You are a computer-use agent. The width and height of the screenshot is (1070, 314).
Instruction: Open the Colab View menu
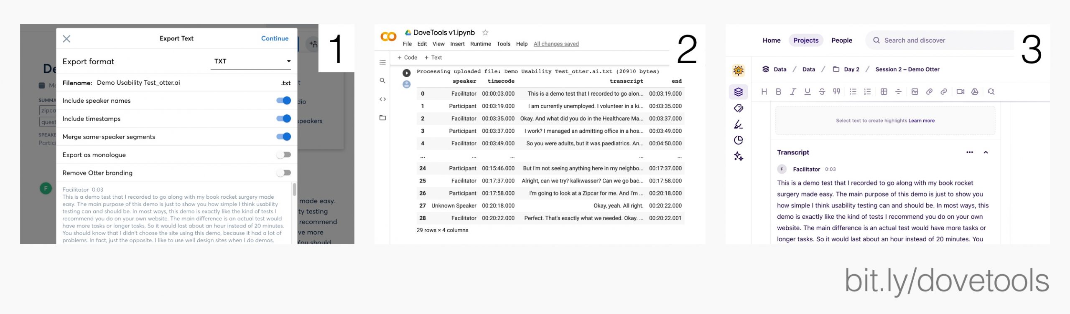pyautogui.click(x=438, y=44)
